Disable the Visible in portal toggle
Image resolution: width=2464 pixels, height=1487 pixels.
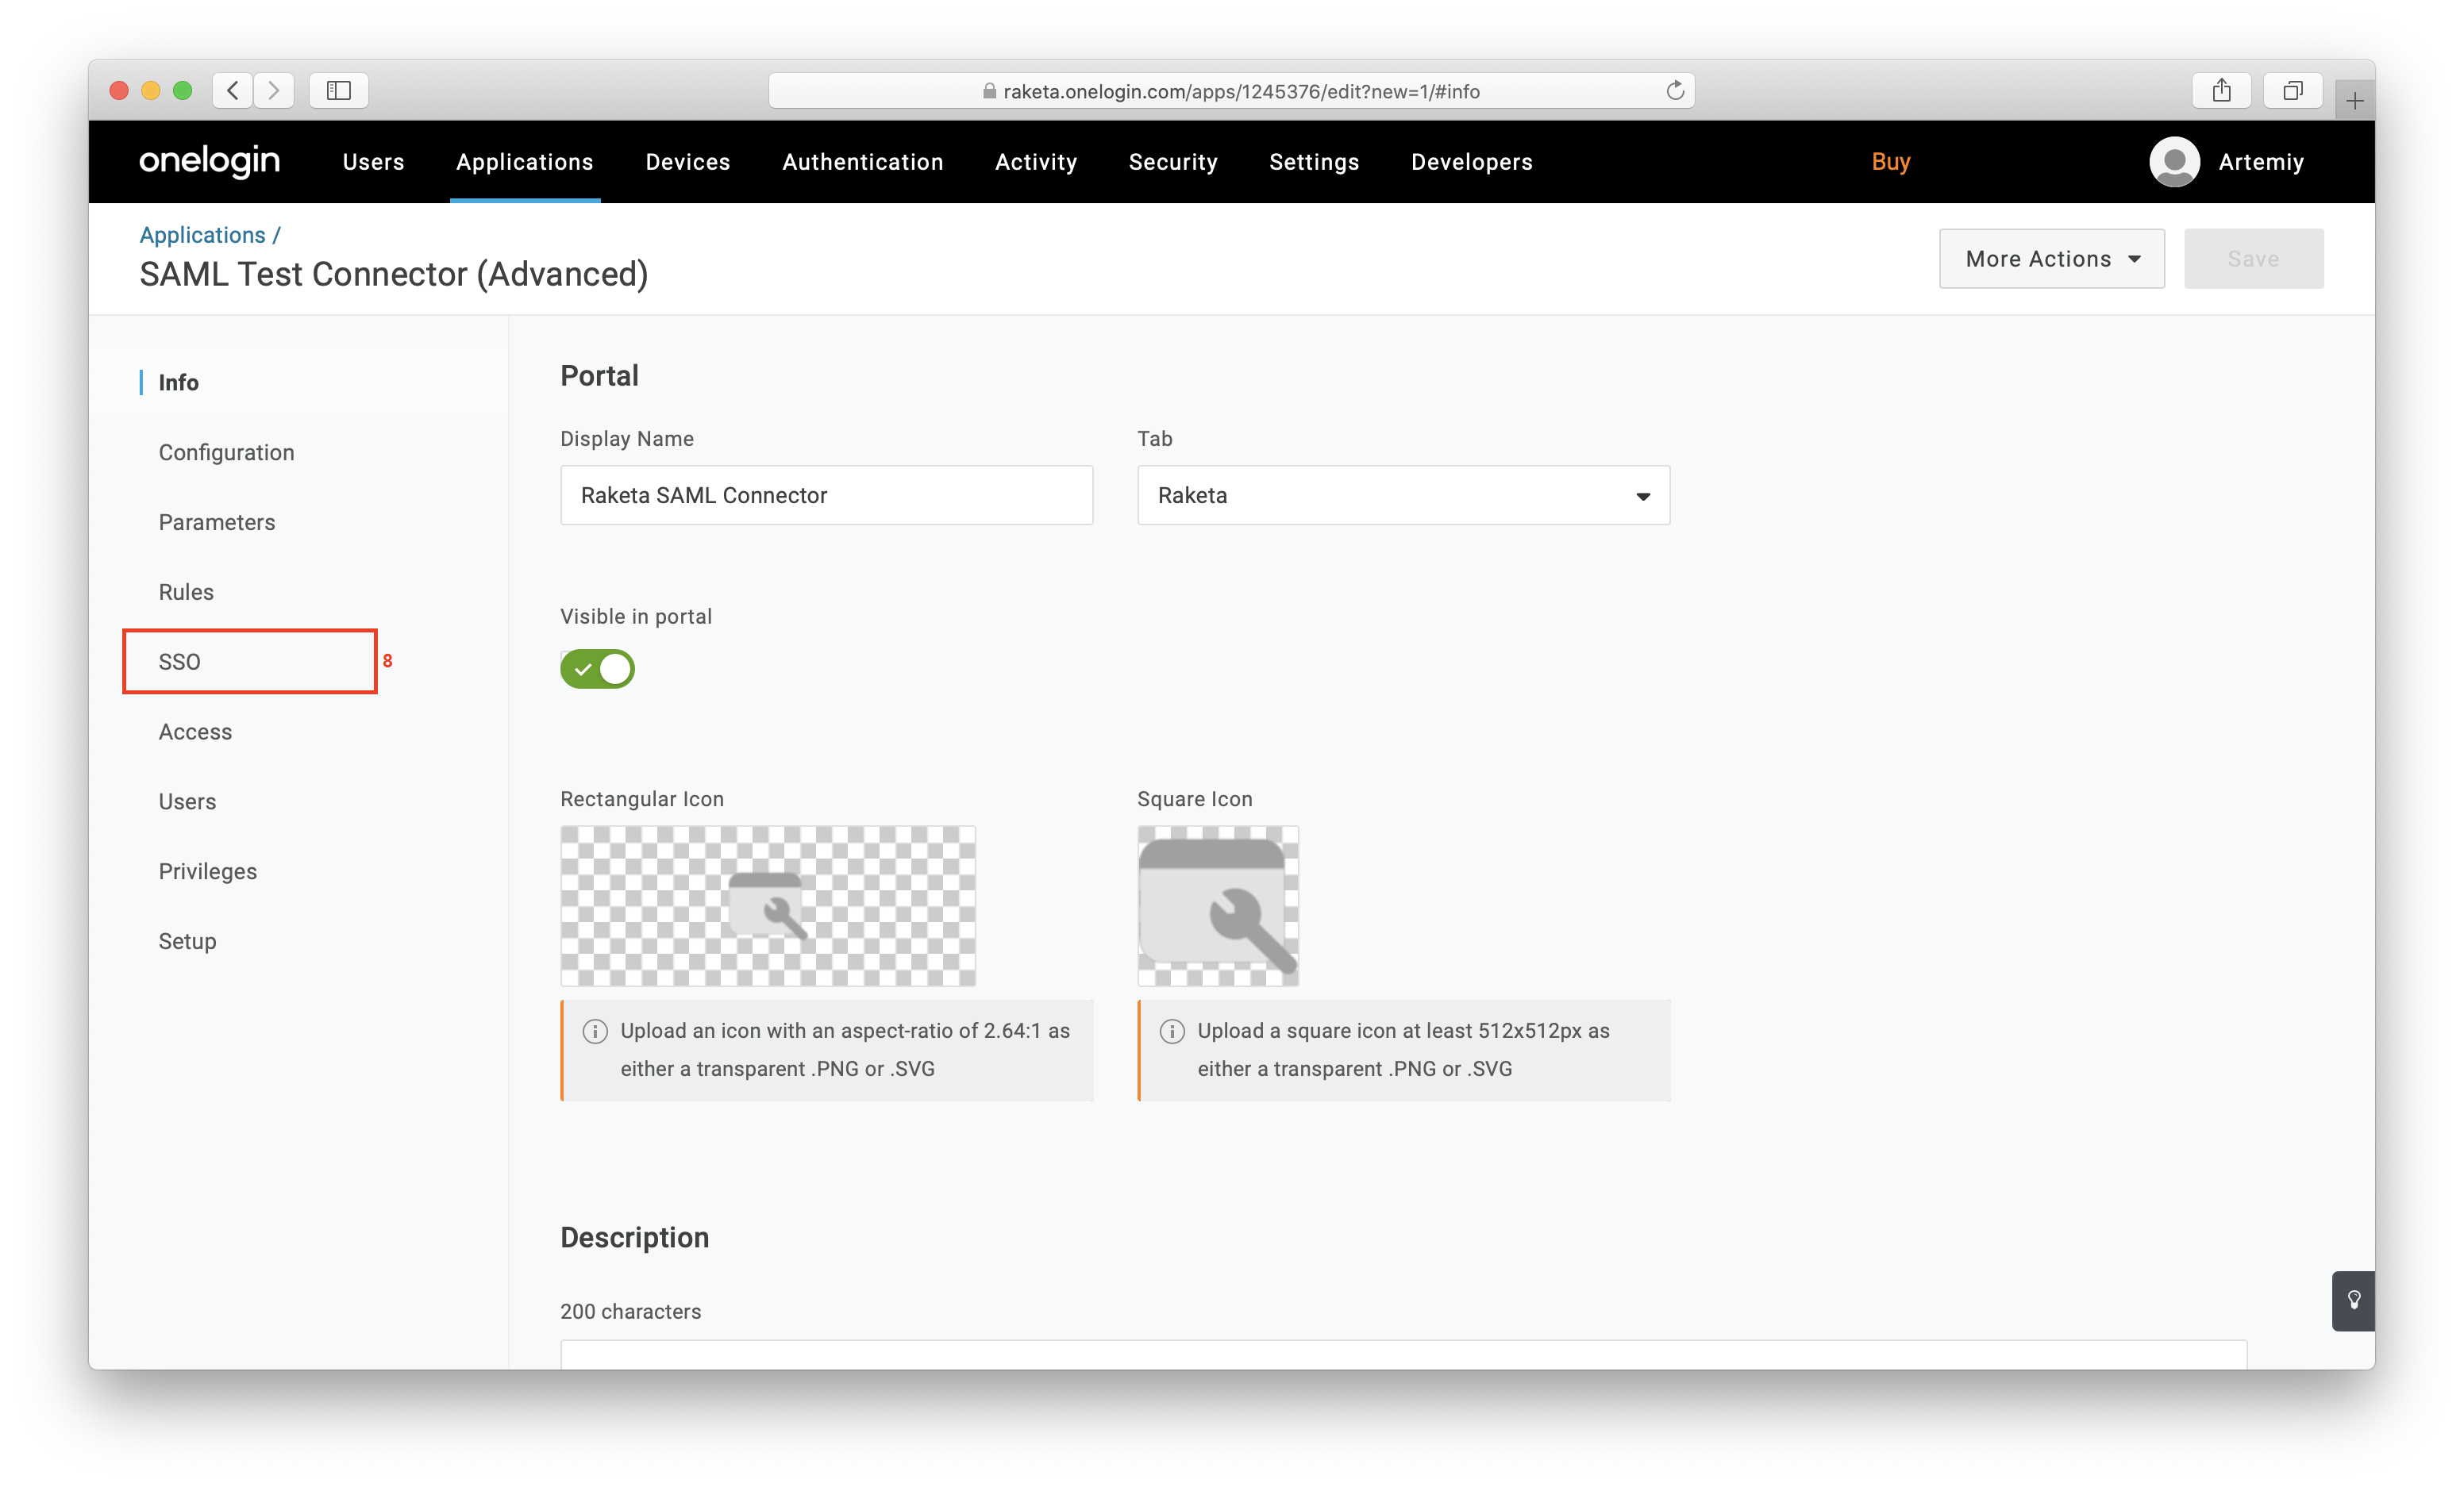[x=597, y=669]
